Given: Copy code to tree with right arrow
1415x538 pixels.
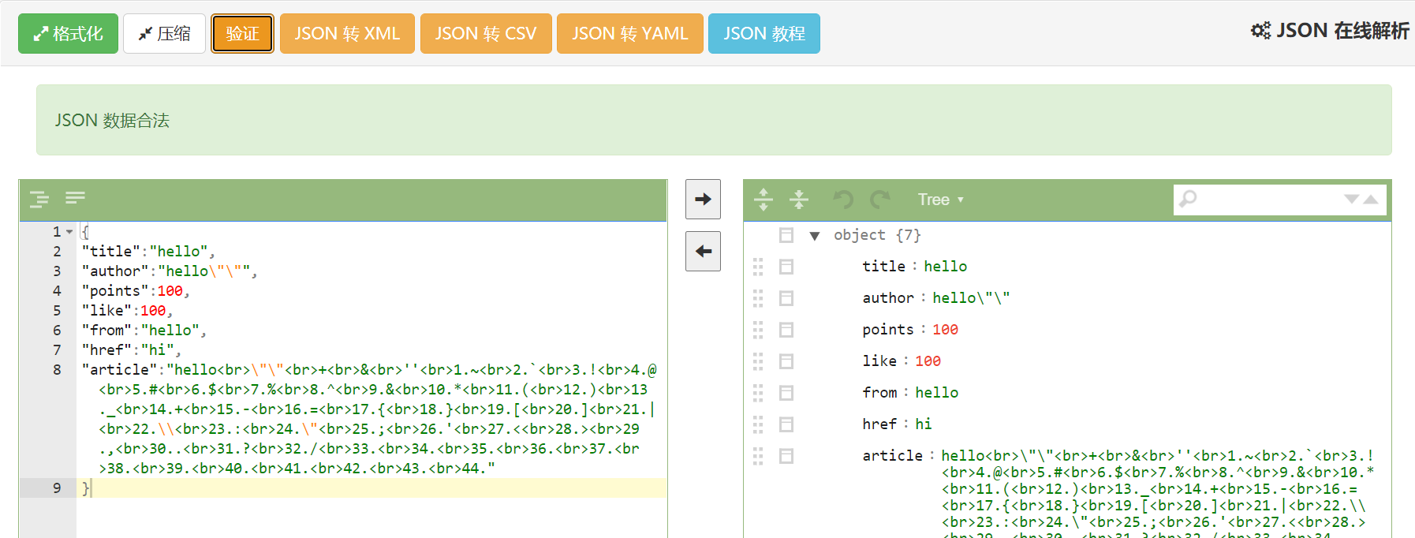Looking at the screenshot, I should point(703,200).
